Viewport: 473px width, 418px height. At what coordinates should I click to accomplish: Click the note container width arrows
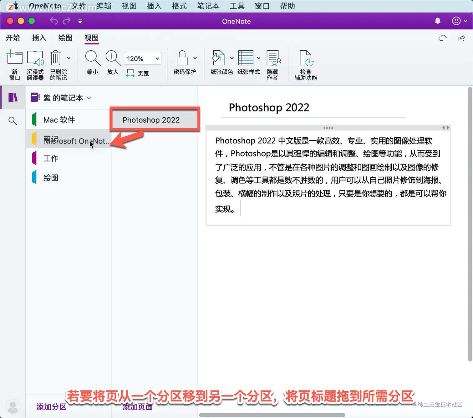coord(446,128)
